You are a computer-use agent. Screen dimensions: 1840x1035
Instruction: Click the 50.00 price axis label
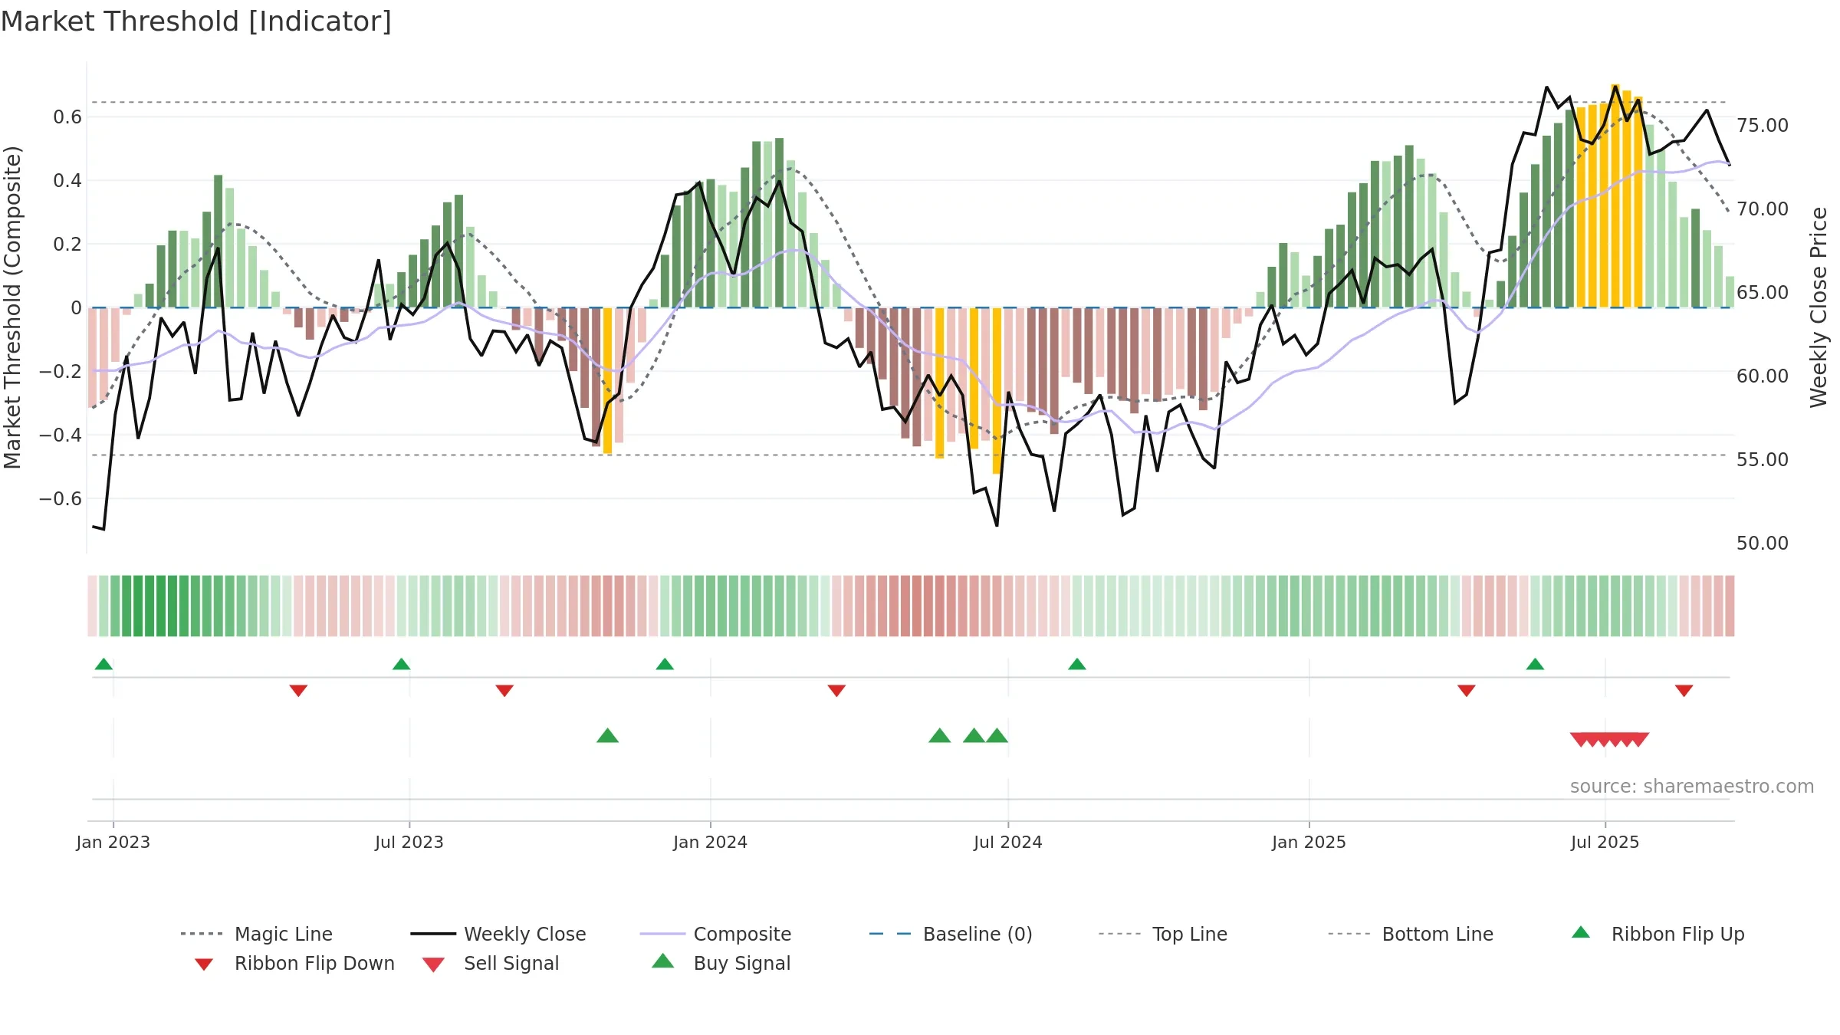coord(1763,544)
